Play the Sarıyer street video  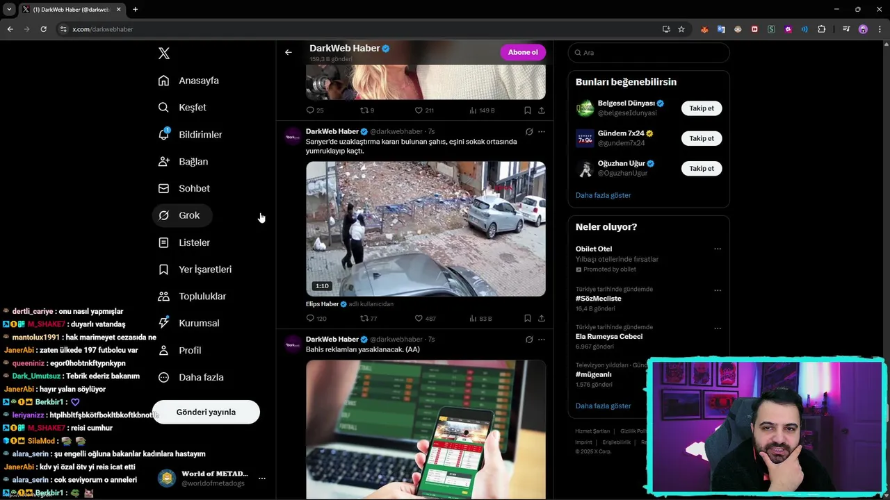coord(426,229)
